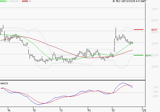This screenshot has width=160, height=112.
Task: Click the -050 MACD axis label
Action: click(155, 96)
